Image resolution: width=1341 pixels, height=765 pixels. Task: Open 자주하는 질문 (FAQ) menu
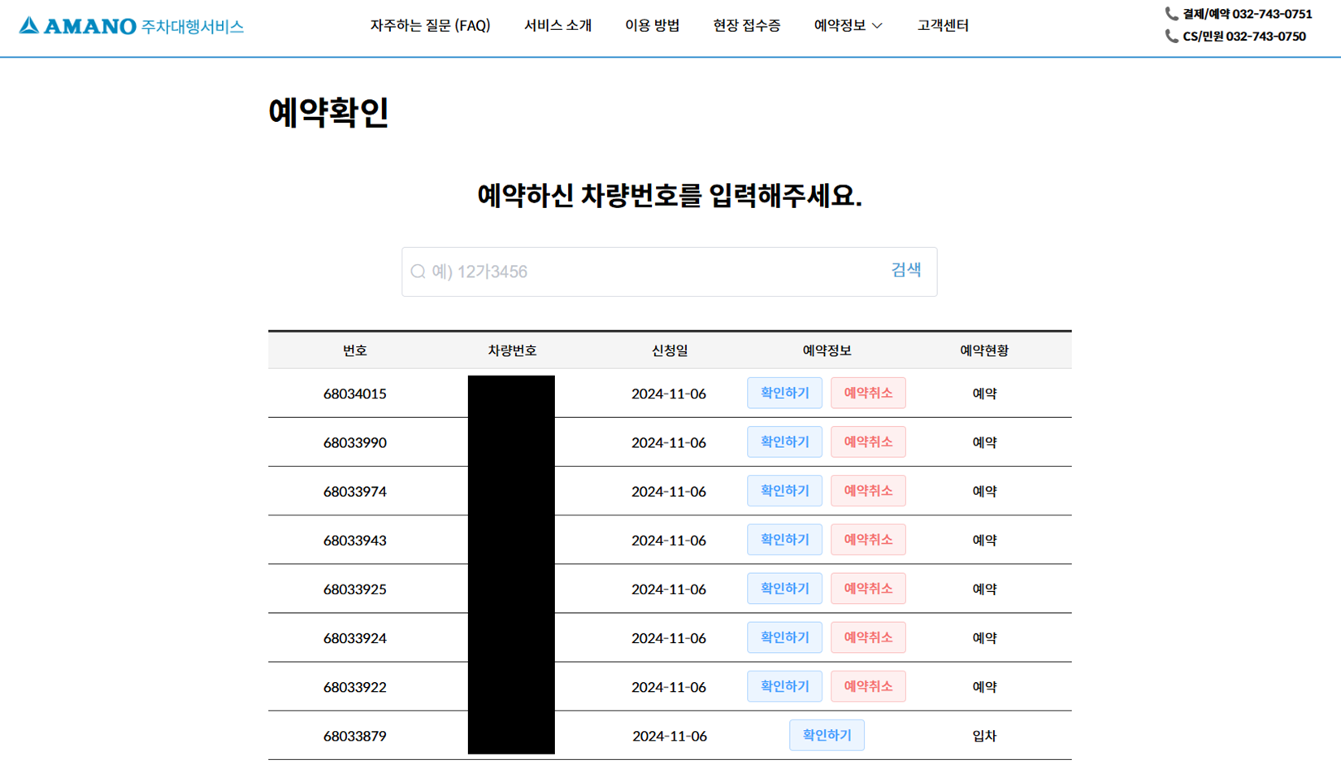(x=430, y=25)
